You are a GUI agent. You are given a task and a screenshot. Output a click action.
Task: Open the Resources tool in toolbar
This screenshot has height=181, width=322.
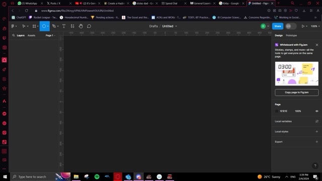coord(72,26)
